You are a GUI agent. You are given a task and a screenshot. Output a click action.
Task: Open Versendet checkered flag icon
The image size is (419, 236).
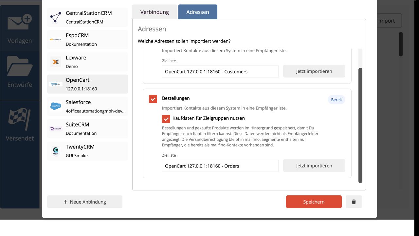pos(20,119)
